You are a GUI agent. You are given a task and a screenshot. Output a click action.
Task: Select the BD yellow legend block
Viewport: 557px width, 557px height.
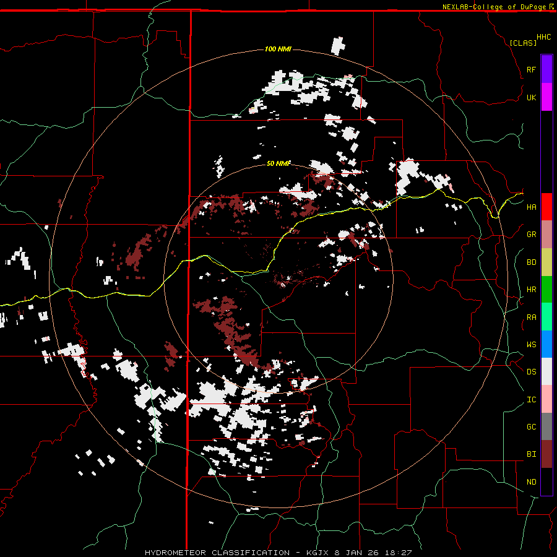[546, 262]
